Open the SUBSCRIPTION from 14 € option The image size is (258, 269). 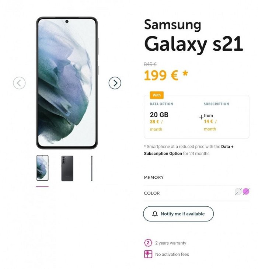tap(210, 122)
